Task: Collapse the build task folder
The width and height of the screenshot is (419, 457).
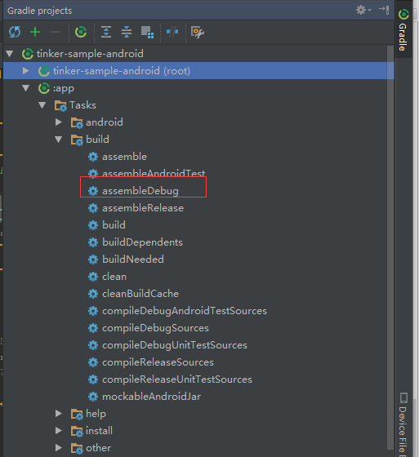Action: [x=59, y=140]
